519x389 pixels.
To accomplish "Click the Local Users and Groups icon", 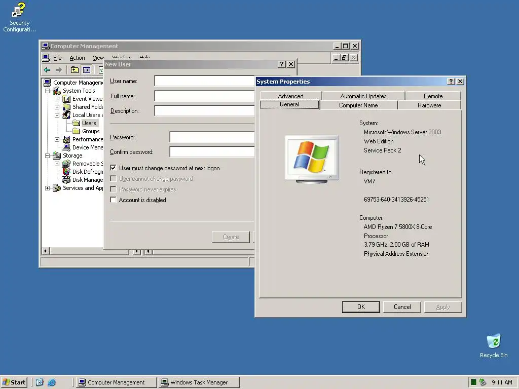I will coord(66,115).
